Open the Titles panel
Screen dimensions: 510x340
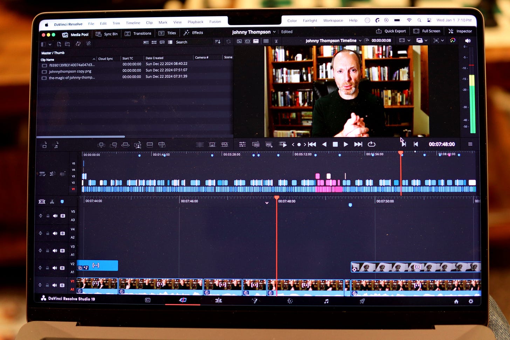[167, 33]
